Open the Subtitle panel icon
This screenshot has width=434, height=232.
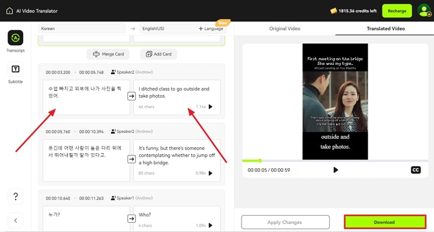click(15, 69)
